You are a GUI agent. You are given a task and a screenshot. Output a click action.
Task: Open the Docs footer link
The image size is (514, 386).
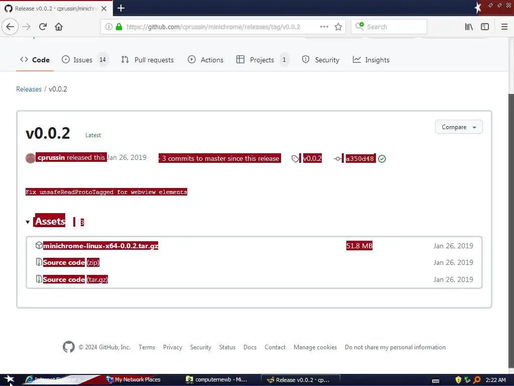click(250, 347)
